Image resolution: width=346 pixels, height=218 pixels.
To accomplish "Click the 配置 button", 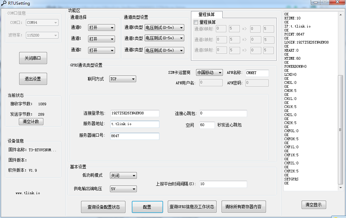I will point(147,207).
